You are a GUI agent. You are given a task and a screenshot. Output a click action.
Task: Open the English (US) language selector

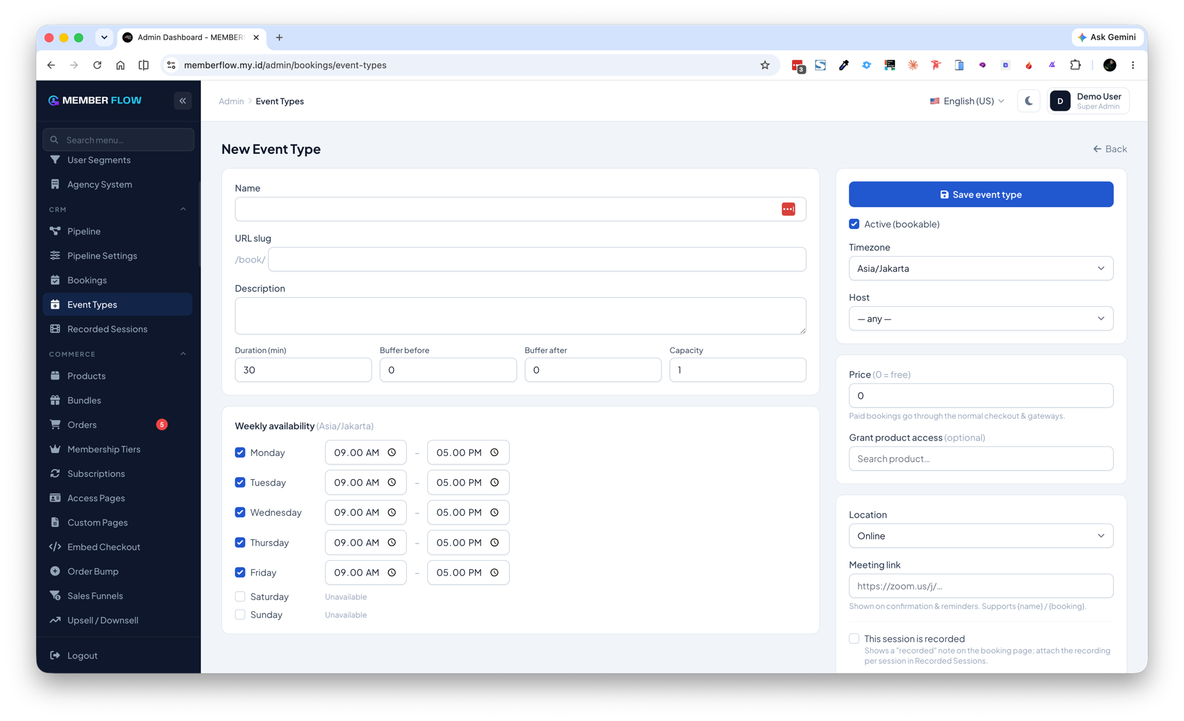point(967,101)
